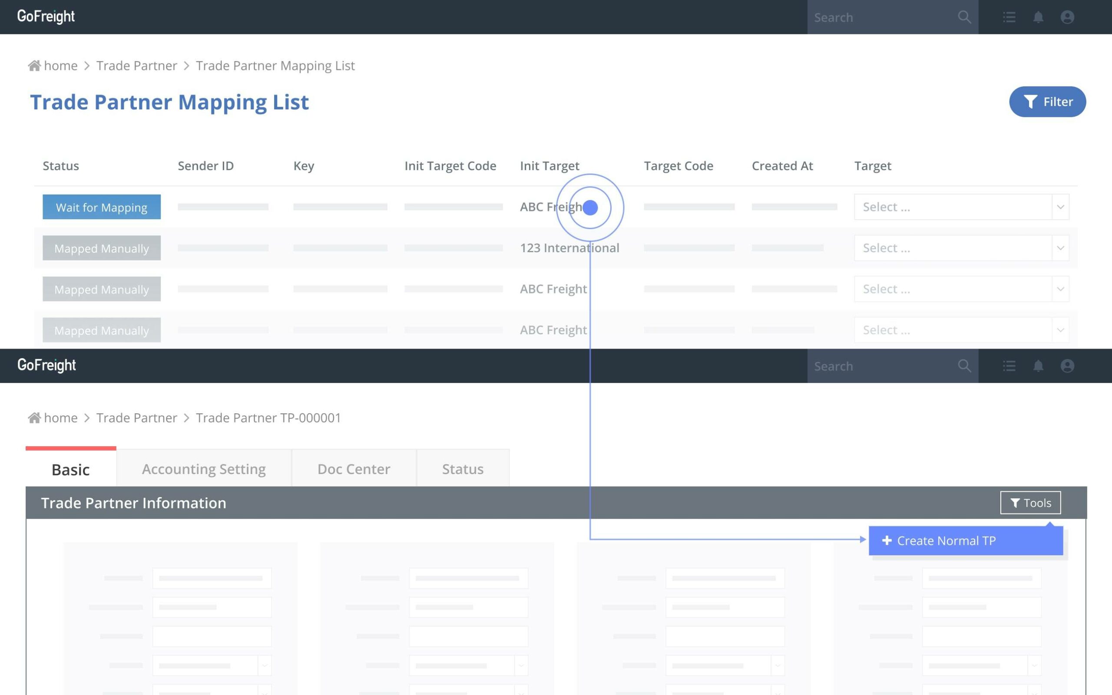This screenshot has height=695, width=1112.
Task: Click the bell icon in lower header bar
Action: 1038,366
